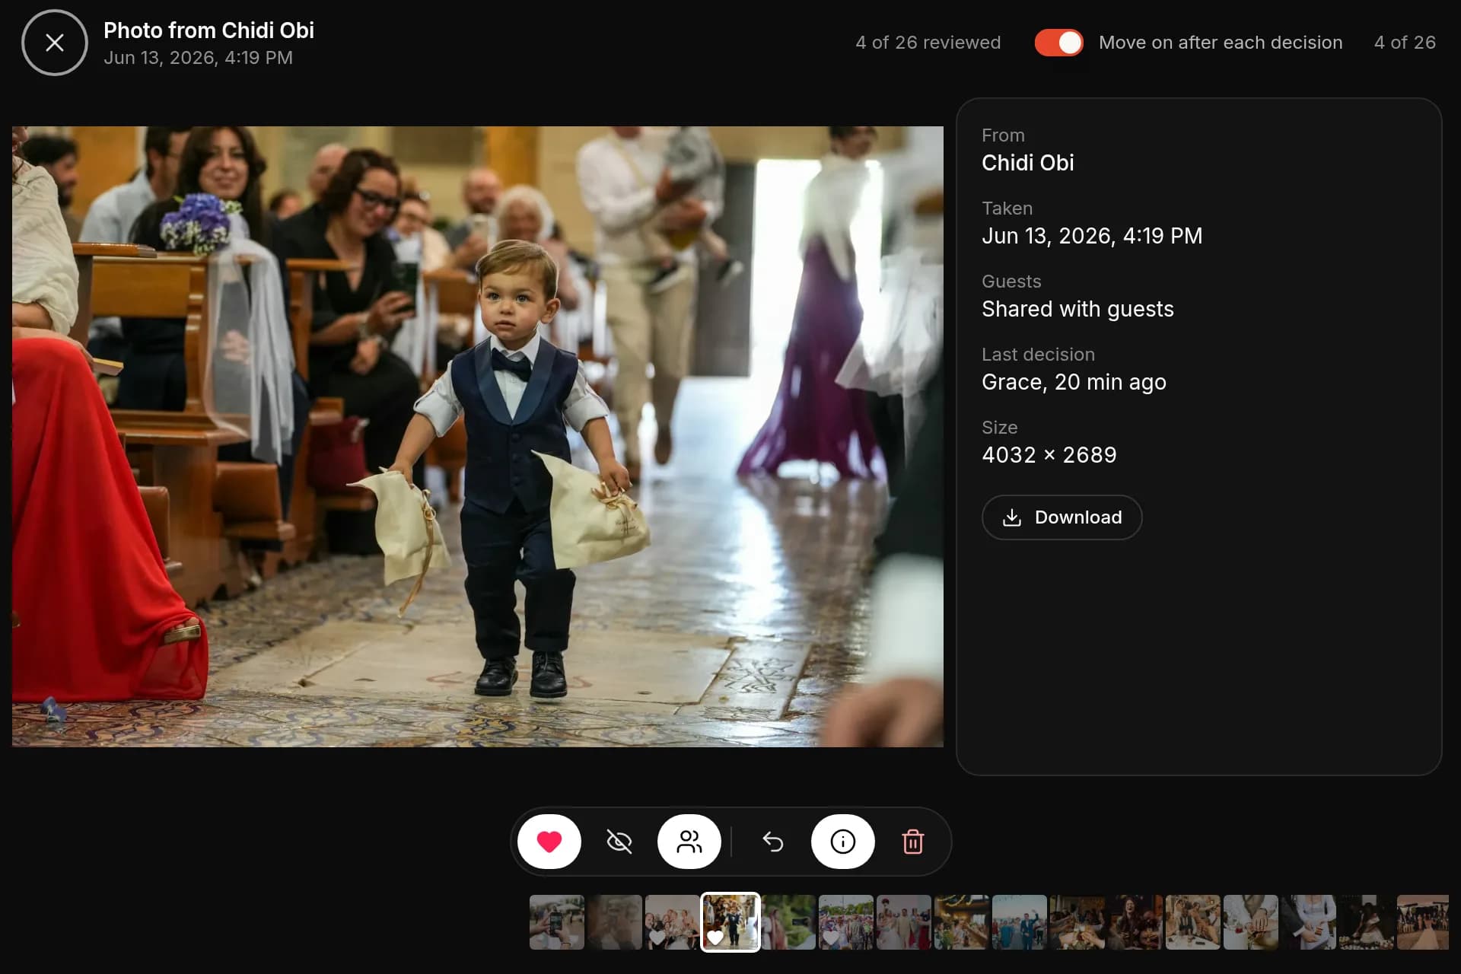Viewport: 1461px width, 974px height.
Task: Click the '4 of 26 reviewed' progress text
Action: (x=928, y=43)
